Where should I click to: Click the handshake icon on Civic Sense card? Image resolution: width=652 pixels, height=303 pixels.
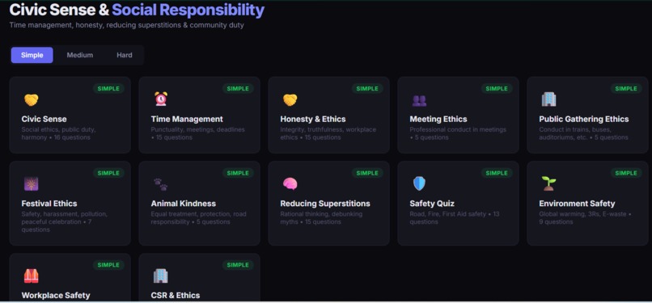coord(32,100)
